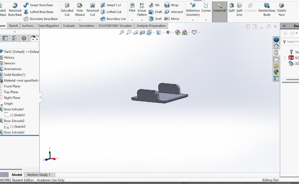Select the Lofted Boss/Base tool

pyautogui.click(x=38, y=12)
